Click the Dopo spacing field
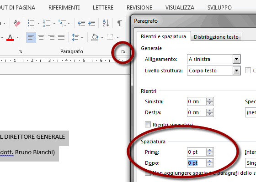Screen dimensions: 256x182 click(x=197, y=163)
